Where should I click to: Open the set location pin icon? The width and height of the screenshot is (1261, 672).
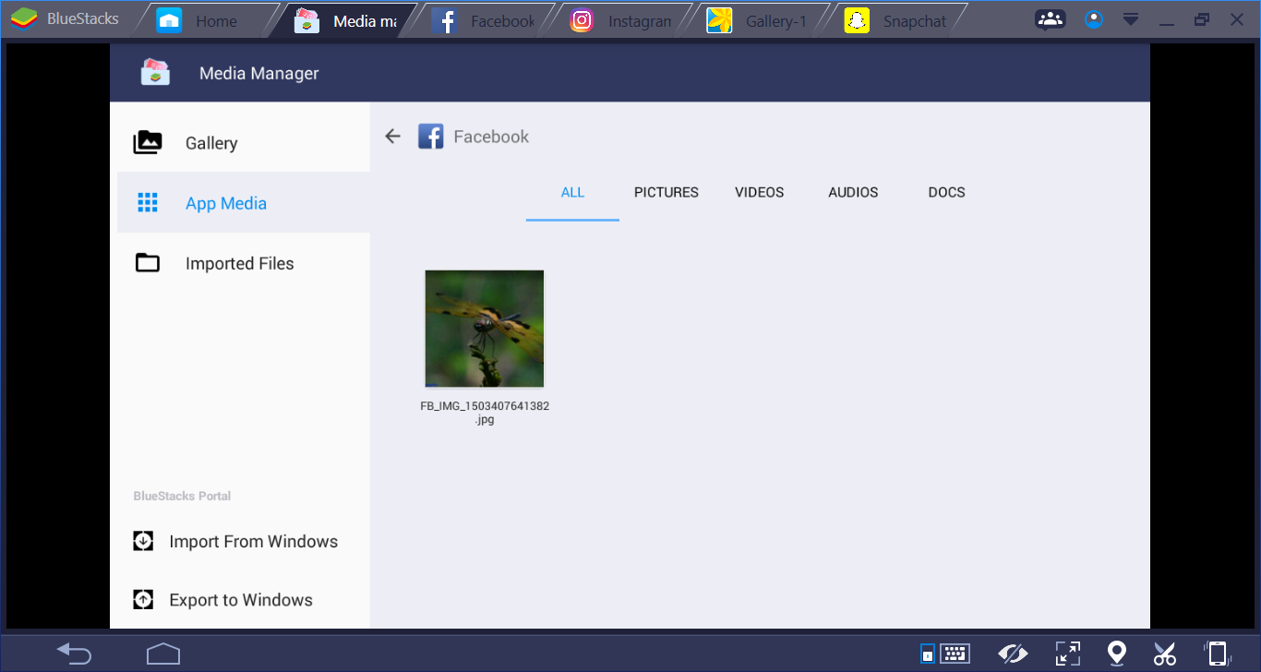click(1117, 654)
